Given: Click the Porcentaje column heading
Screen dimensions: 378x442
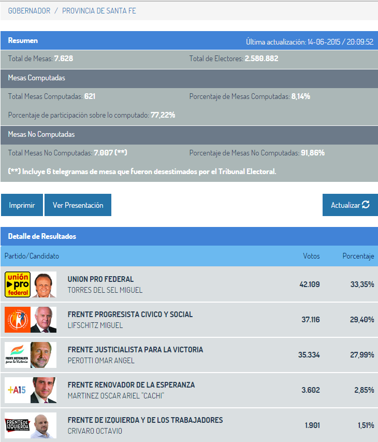Looking at the screenshot, I should (358, 256).
